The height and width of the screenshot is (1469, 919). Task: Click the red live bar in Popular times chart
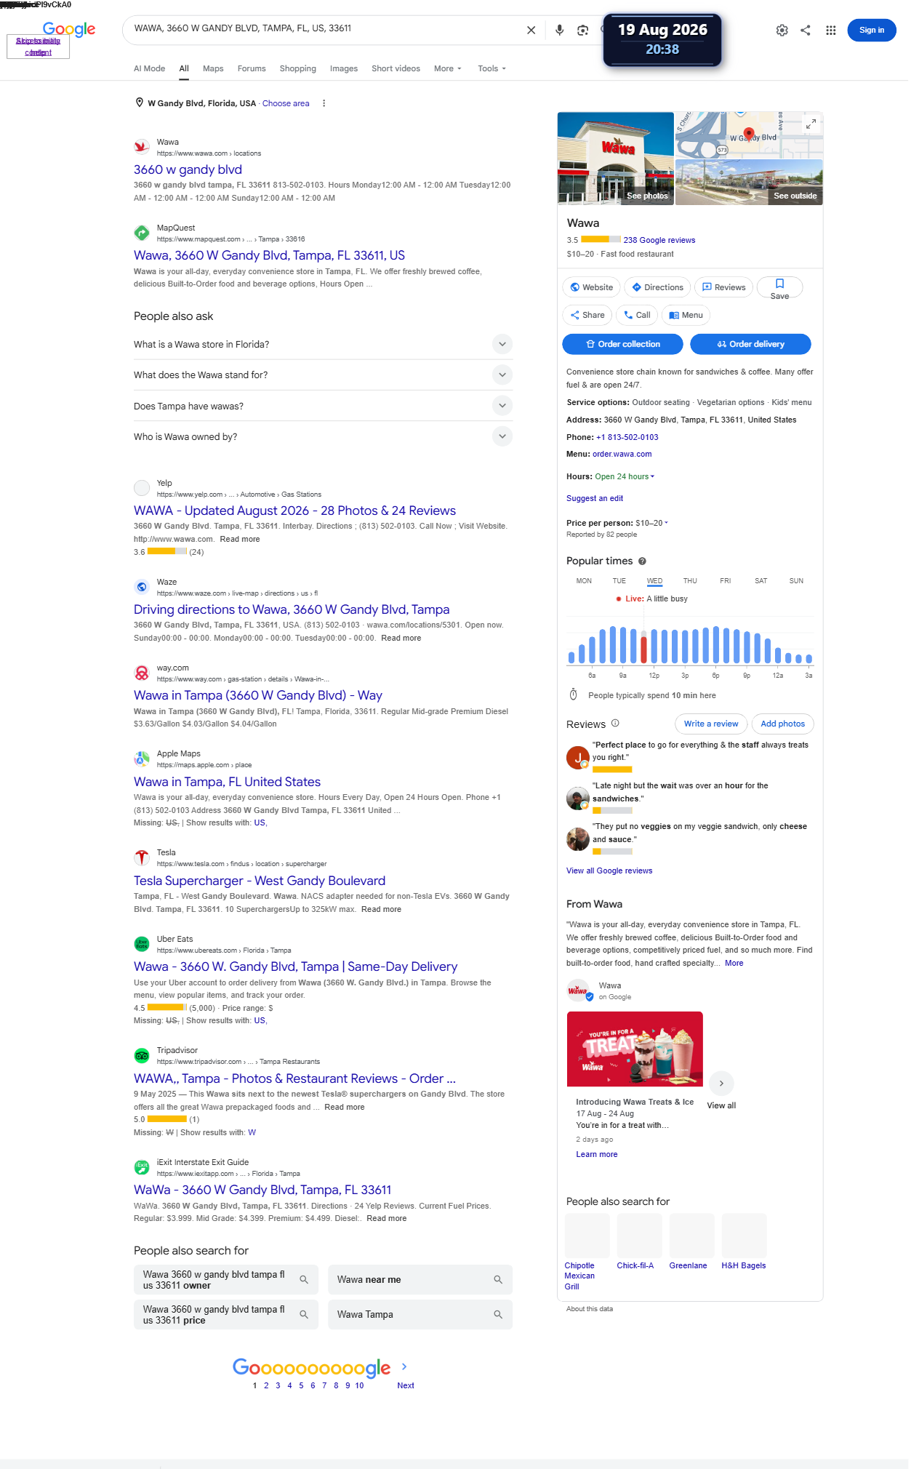tap(643, 649)
